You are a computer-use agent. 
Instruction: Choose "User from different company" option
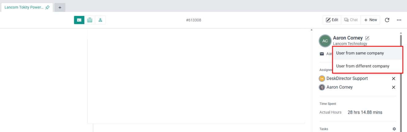363,66
